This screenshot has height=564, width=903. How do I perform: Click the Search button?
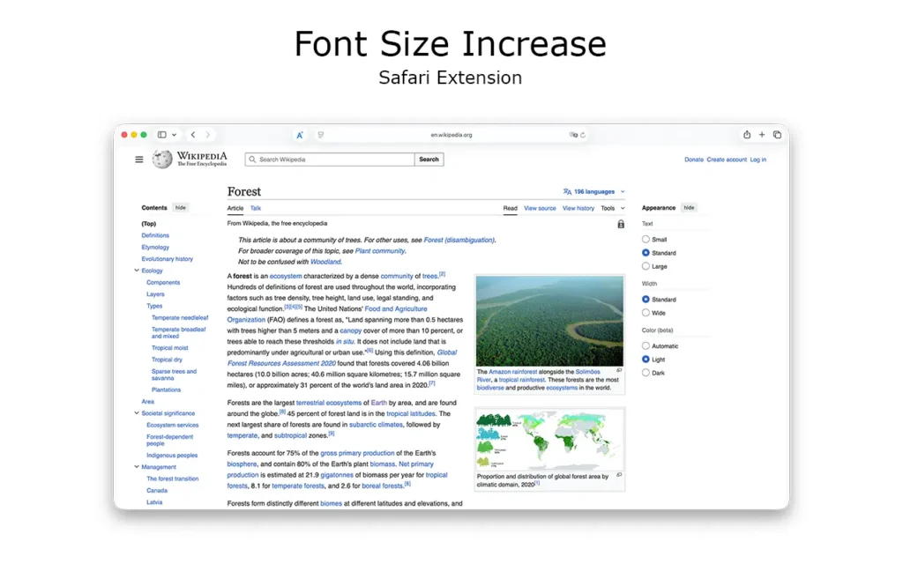pyautogui.click(x=429, y=160)
